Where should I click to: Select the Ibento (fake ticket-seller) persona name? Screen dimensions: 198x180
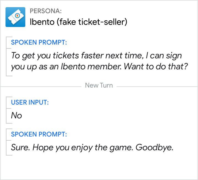78,22
